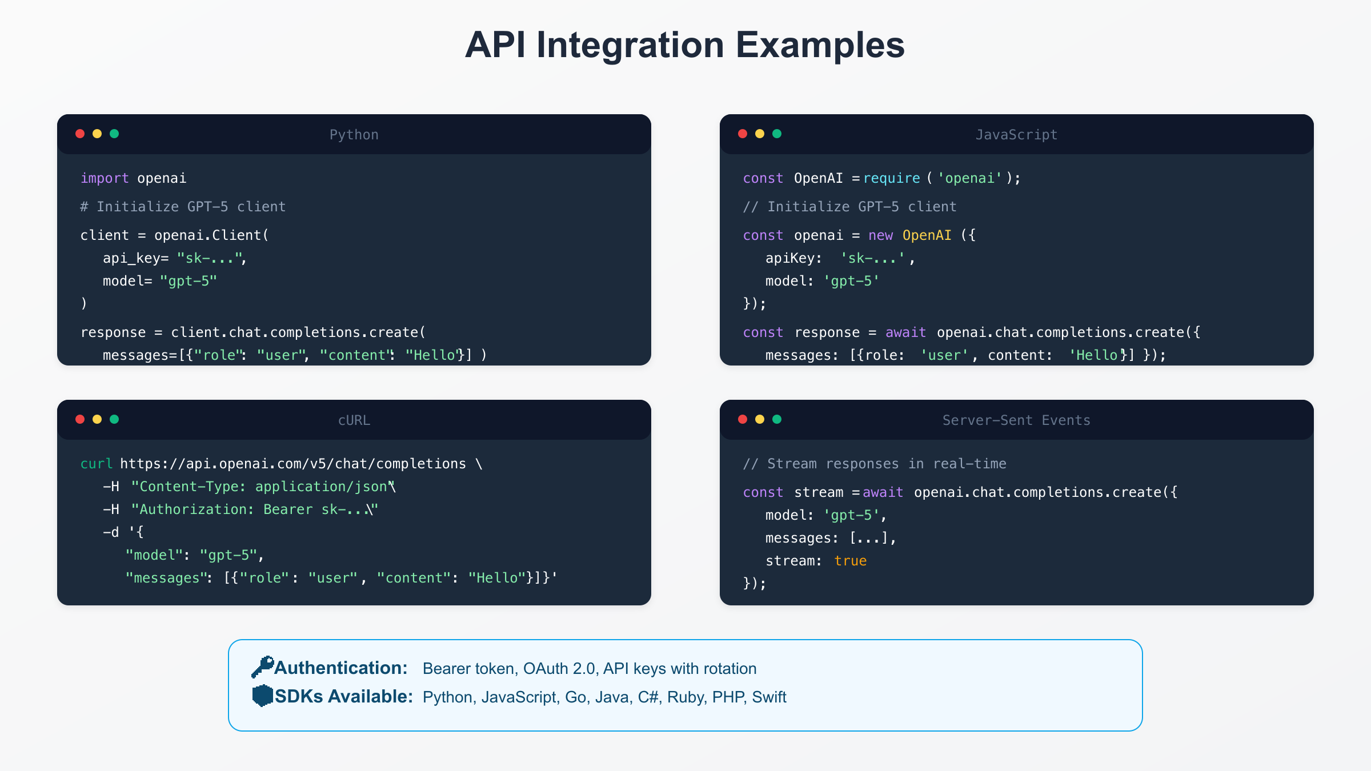
Task: Click the green dot in JavaScript window
Action: coord(777,134)
